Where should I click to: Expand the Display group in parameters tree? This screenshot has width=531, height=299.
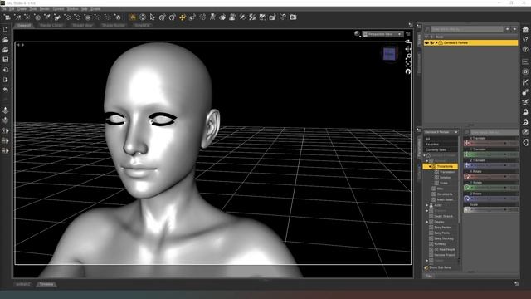tap(427, 222)
